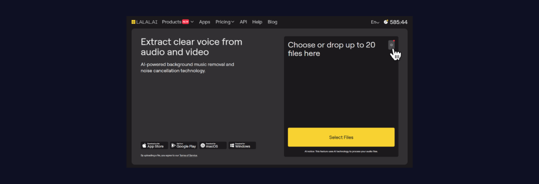Open the settings icon in the upload panel

point(391,45)
